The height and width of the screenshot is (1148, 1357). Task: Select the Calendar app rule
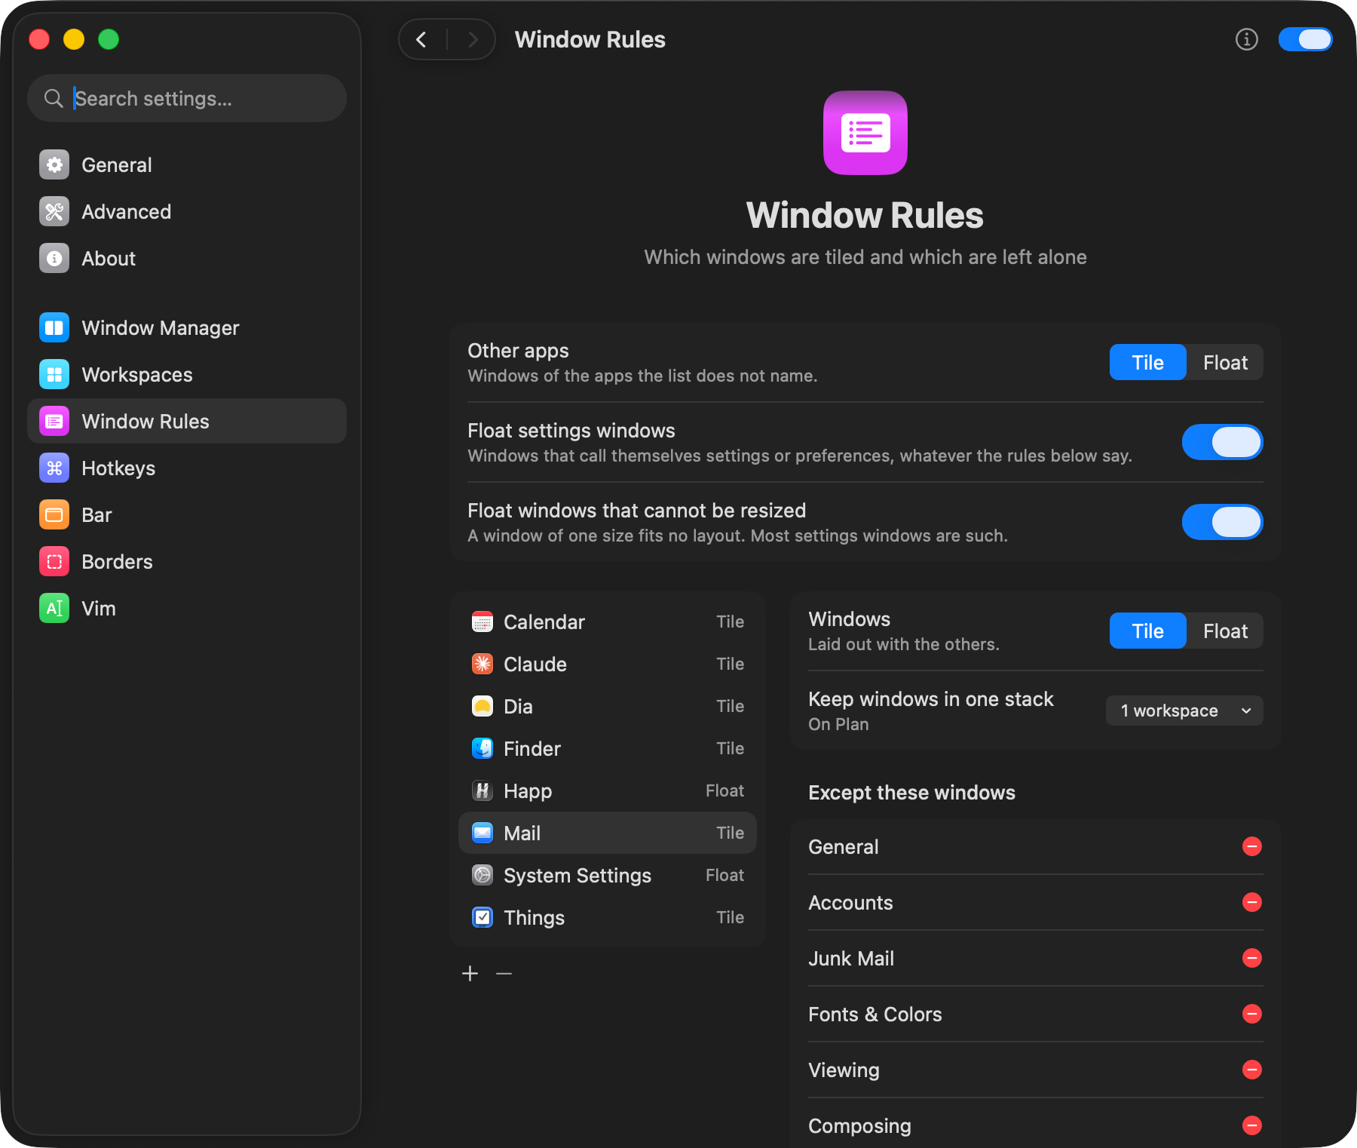(x=608, y=622)
